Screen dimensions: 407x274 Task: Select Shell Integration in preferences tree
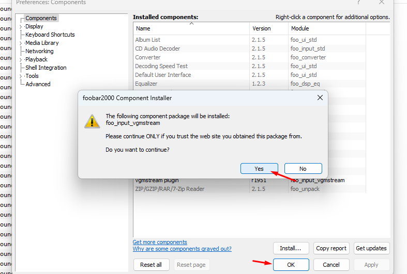(46, 68)
